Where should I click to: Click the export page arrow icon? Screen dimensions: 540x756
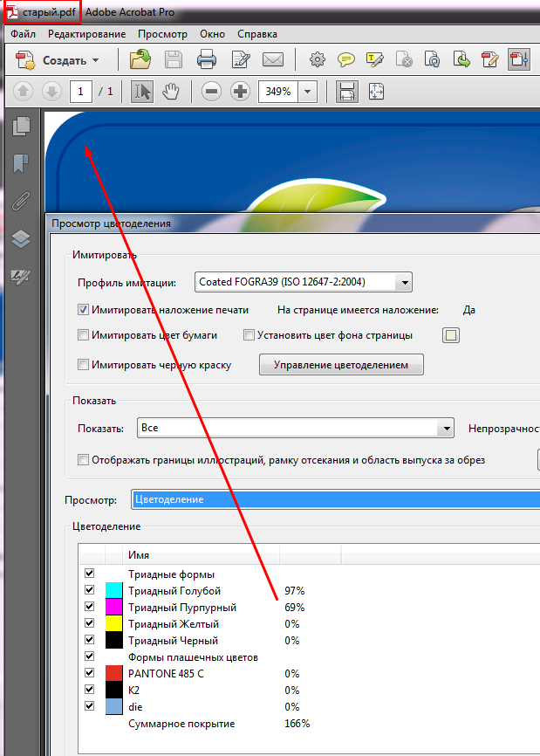pos(461,60)
